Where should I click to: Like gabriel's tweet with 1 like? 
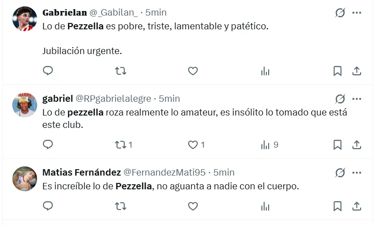tap(193, 144)
